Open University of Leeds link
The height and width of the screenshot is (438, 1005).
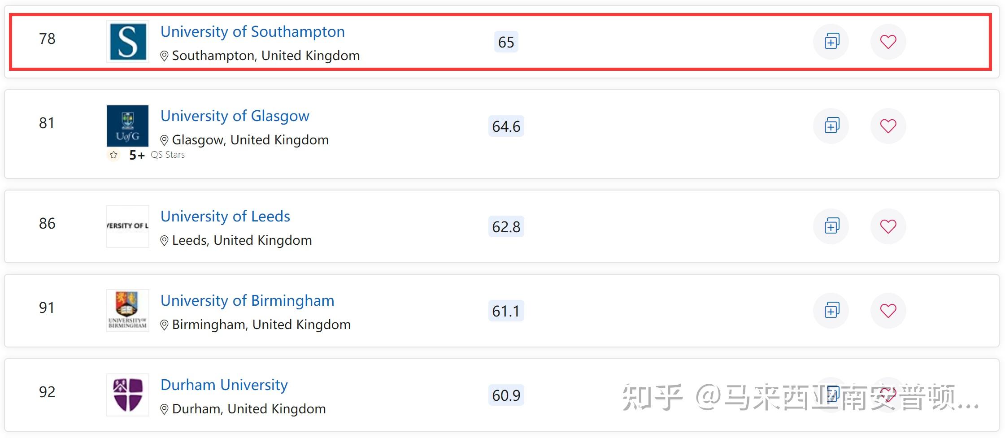pyautogui.click(x=225, y=217)
